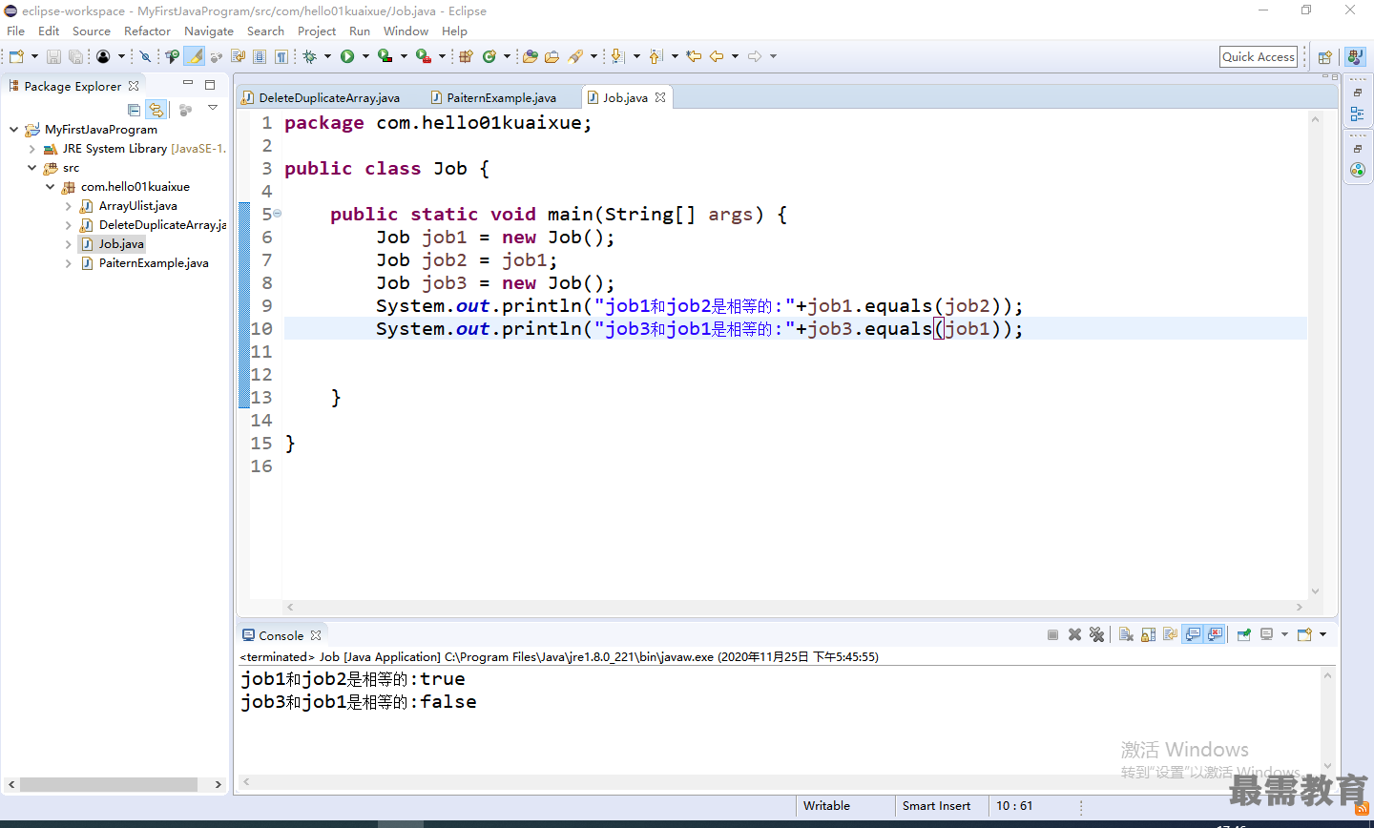This screenshot has width=1374, height=828.
Task: Click Remove All Terminated Launches icon
Action: (1096, 634)
